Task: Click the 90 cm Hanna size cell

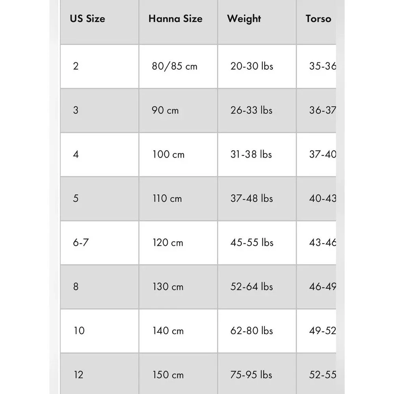Action: pyautogui.click(x=178, y=110)
